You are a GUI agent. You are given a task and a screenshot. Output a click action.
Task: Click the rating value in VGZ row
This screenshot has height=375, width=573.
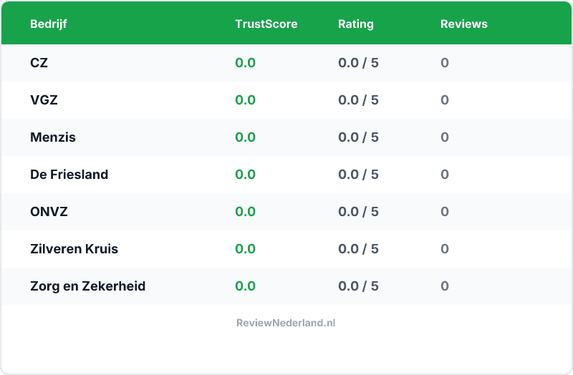click(358, 100)
